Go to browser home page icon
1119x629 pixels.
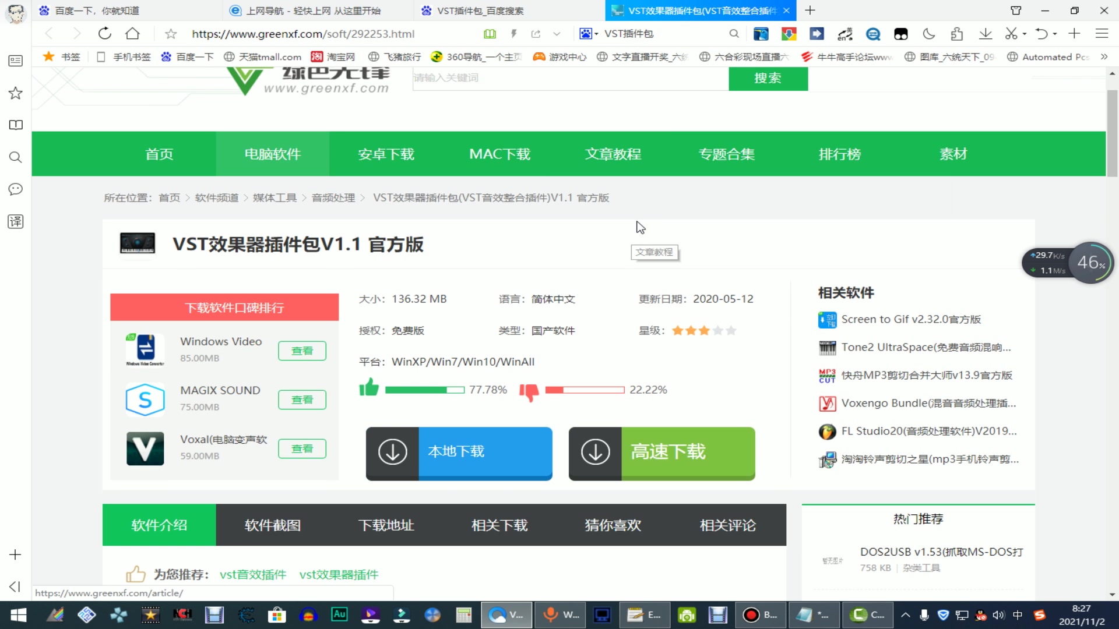133,34
